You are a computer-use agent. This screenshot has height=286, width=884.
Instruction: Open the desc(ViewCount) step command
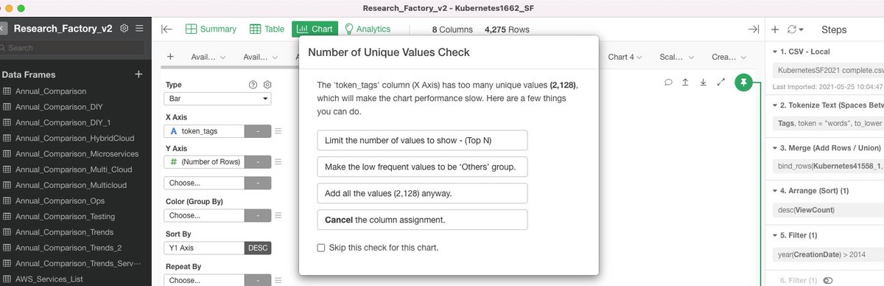827,210
